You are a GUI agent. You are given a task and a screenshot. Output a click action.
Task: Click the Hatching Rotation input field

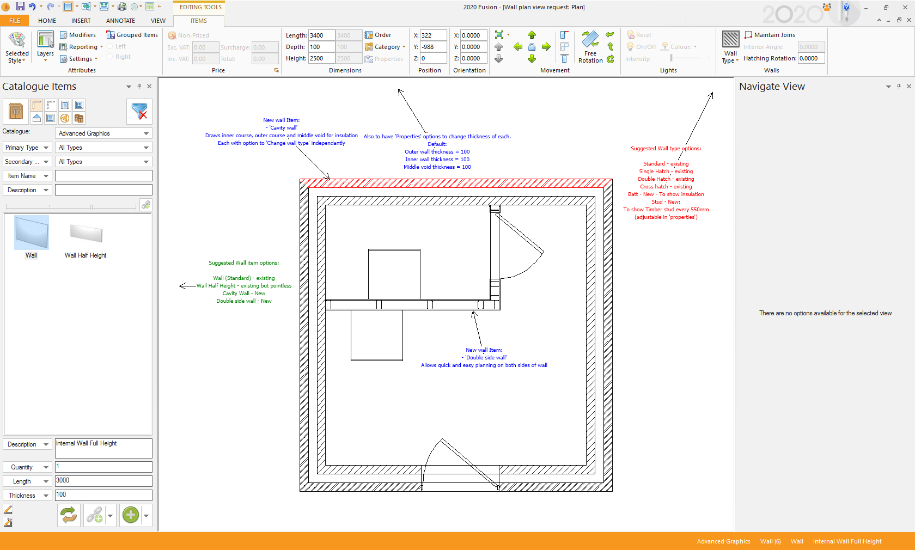tap(812, 58)
